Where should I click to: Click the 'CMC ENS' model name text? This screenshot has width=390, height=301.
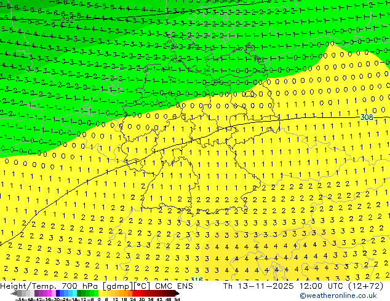(x=174, y=286)
